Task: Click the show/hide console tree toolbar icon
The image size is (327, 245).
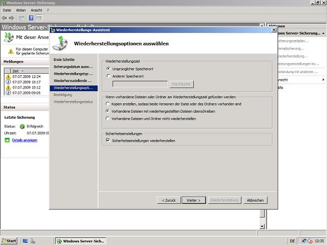Action: 21,18
